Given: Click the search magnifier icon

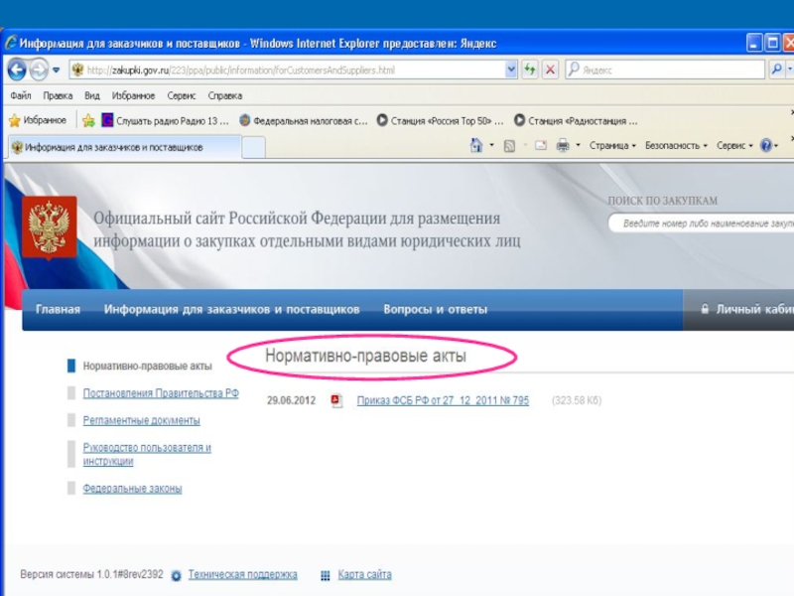Looking at the screenshot, I should 776,70.
